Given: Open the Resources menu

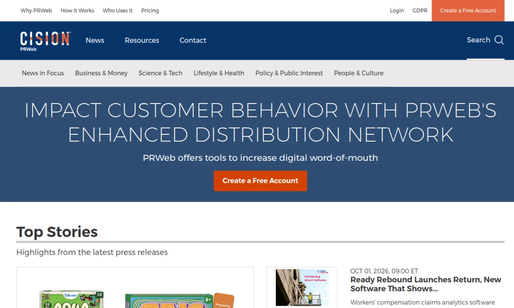Looking at the screenshot, I should pyautogui.click(x=142, y=40).
